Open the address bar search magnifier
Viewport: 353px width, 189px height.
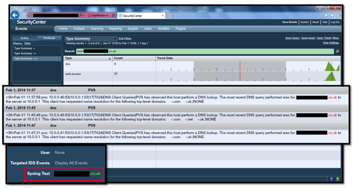click(x=80, y=15)
